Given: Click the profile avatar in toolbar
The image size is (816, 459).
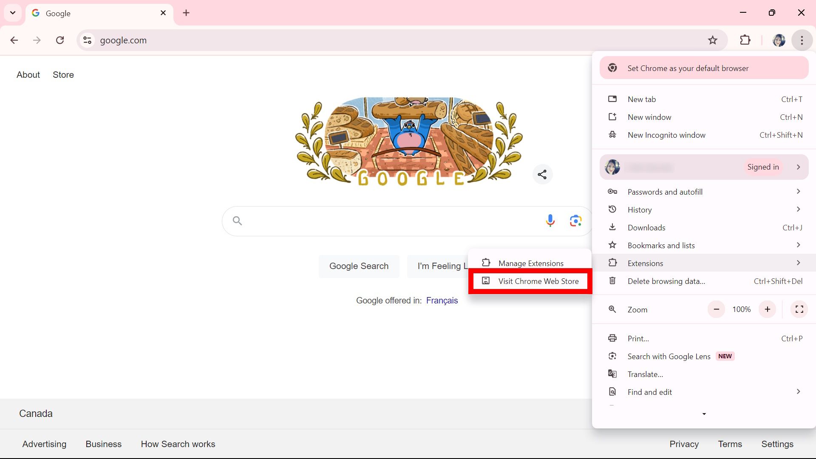Looking at the screenshot, I should (x=779, y=40).
